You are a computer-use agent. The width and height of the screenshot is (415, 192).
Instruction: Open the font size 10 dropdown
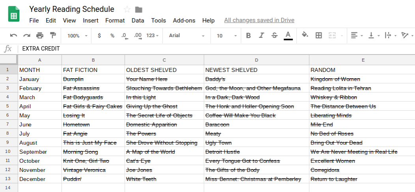point(227,36)
